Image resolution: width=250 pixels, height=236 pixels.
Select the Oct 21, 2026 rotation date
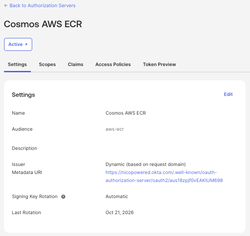[119, 213]
